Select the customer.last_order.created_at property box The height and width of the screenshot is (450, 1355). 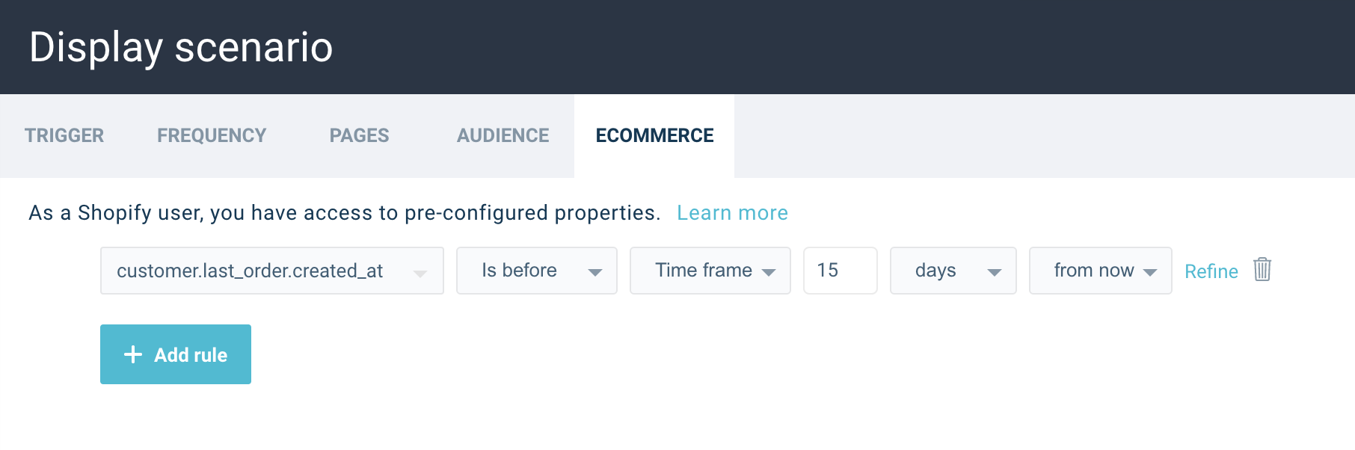254,271
